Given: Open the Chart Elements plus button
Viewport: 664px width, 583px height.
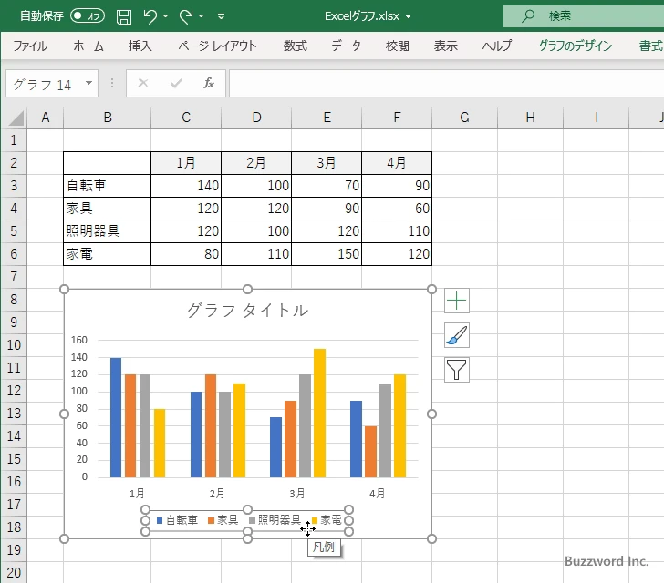Looking at the screenshot, I should pyautogui.click(x=456, y=301).
